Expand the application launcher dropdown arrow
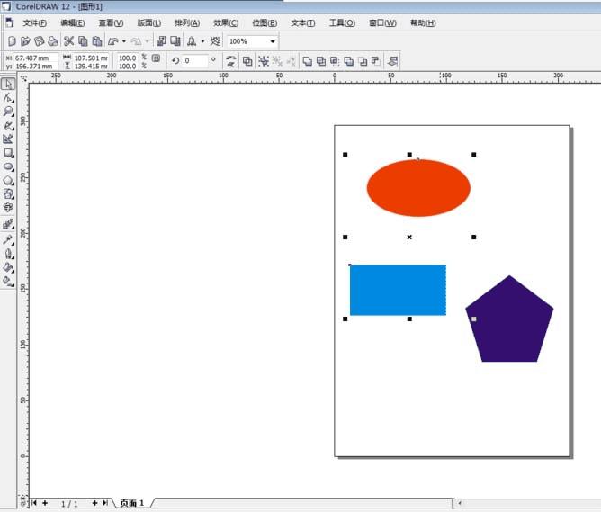 pyautogui.click(x=202, y=41)
